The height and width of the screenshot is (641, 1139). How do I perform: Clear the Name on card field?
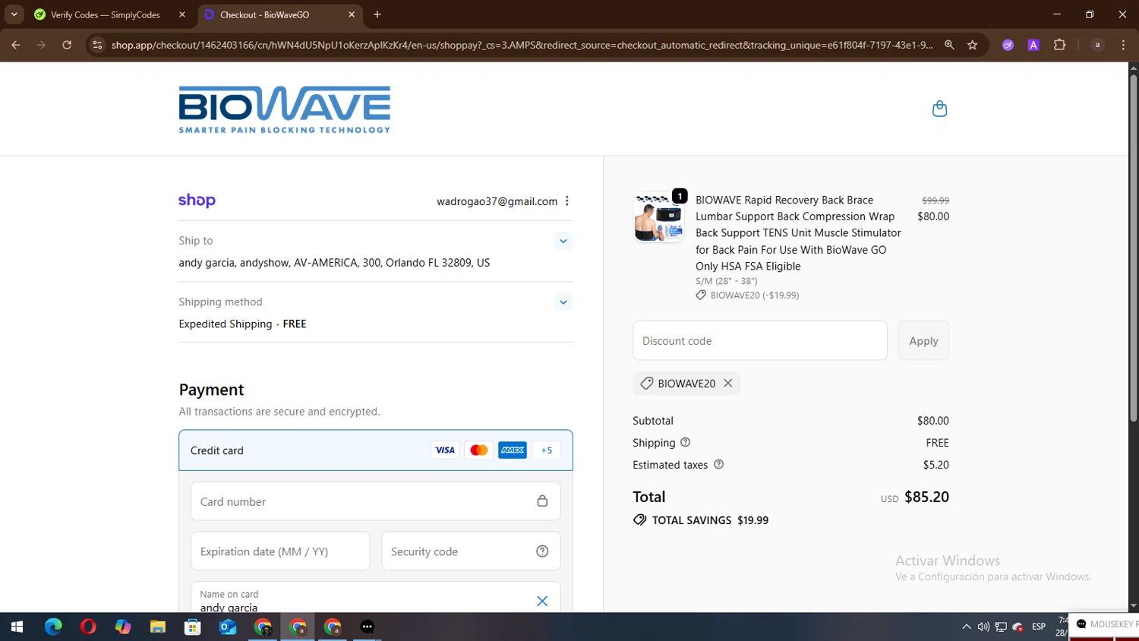click(542, 601)
